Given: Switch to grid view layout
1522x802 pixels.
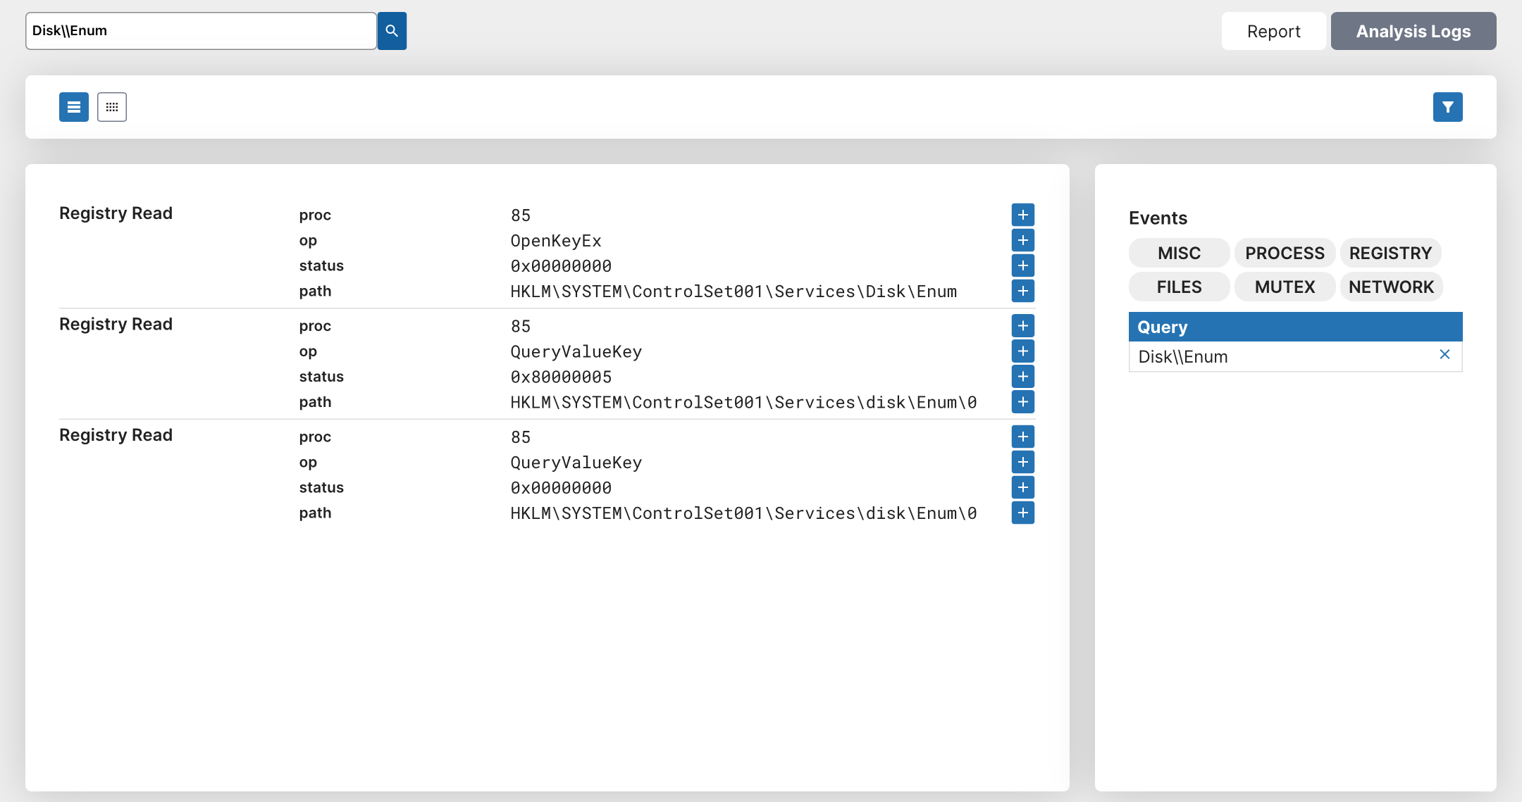Looking at the screenshot, I should (112, 107).
